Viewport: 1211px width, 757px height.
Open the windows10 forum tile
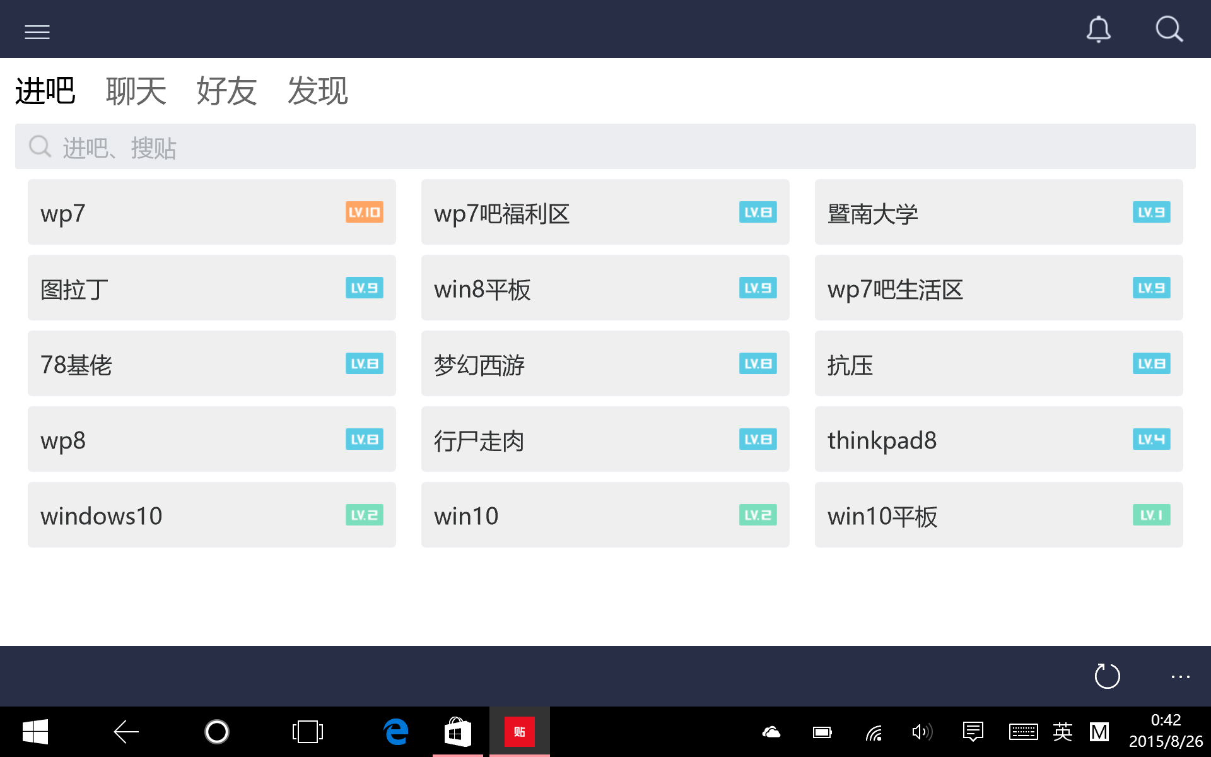click(x=211, y=515)
